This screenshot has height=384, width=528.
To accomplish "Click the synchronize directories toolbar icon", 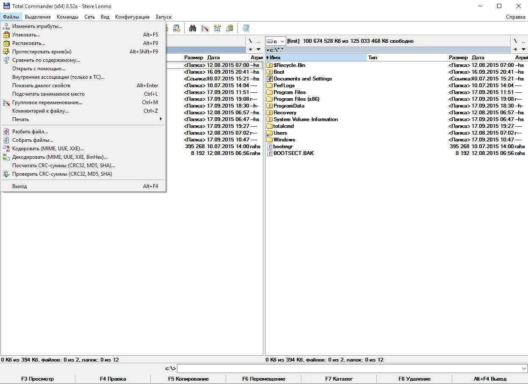I will click(217, 28).
